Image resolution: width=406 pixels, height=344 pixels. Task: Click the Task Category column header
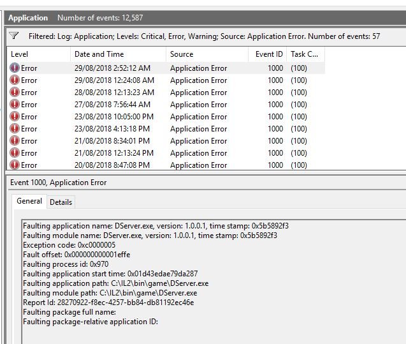tap(304, 54)
